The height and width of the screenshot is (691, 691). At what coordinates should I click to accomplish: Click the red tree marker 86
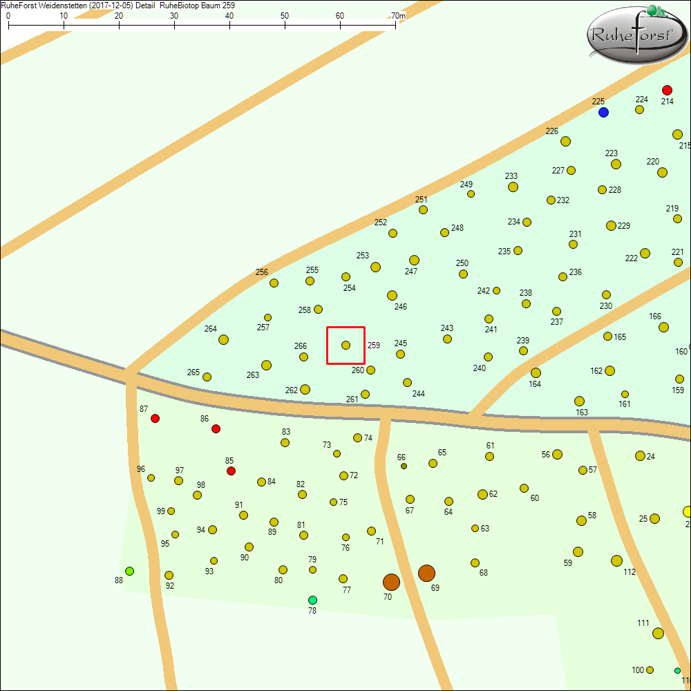pos(216,428)
